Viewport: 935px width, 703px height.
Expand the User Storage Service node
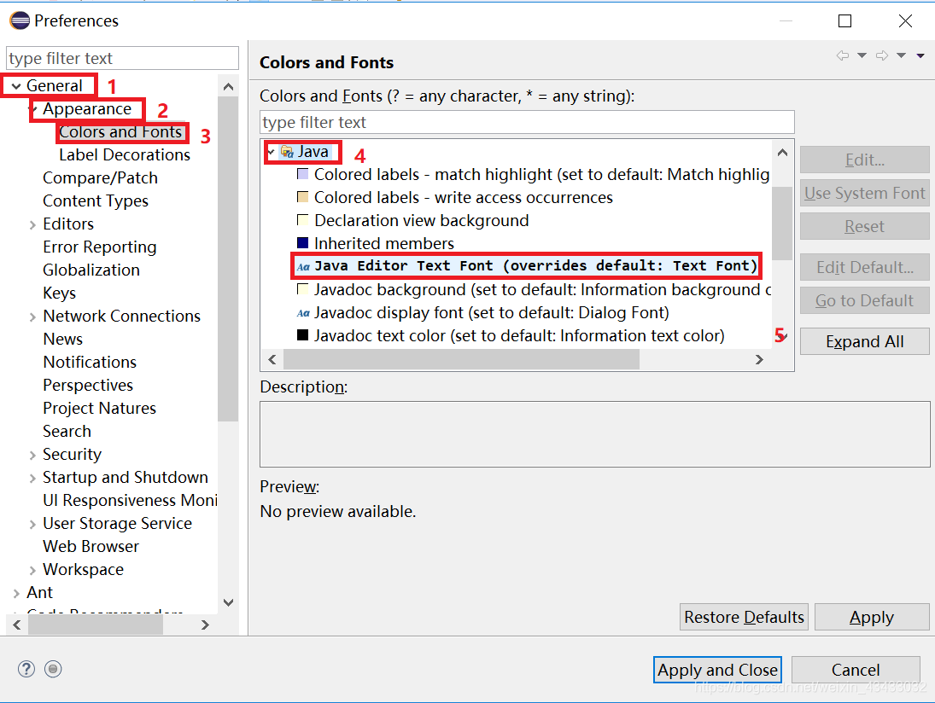click(32, 525)
